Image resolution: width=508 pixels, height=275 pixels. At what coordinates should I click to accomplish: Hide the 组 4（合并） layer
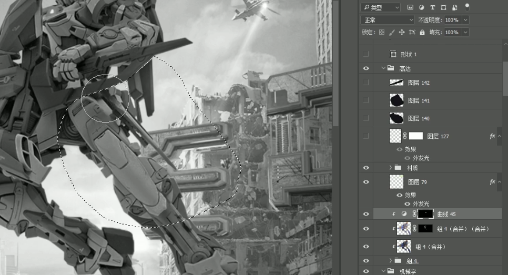[366, 247]
